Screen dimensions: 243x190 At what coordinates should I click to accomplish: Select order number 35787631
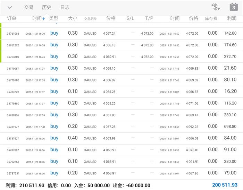[x=13, y=173]
